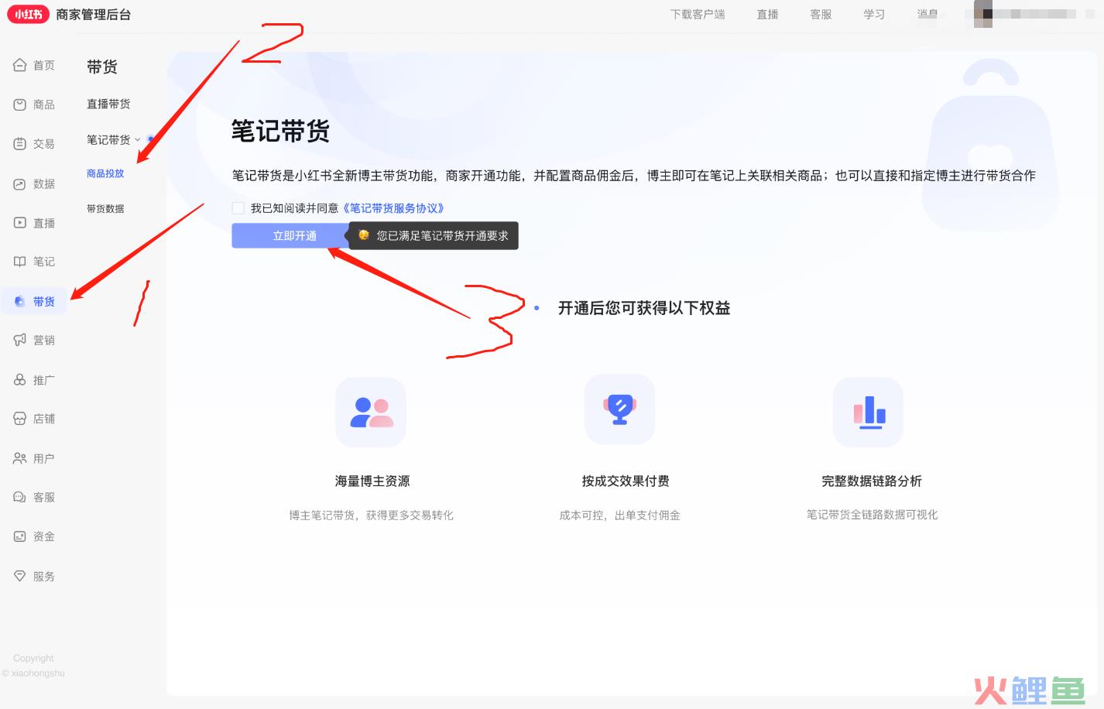Click the 带货 sidebar label

[x=44, y=301]
